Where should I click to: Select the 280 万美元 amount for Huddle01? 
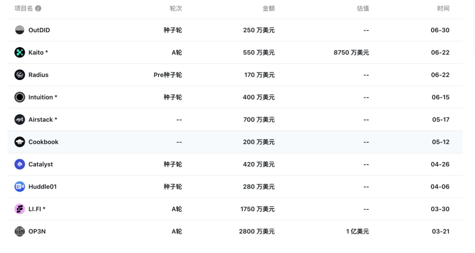[259, 187]
